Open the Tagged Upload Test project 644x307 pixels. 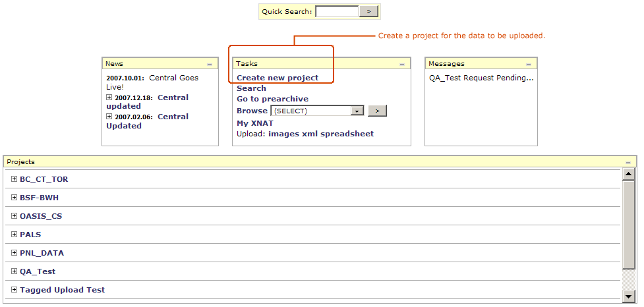click(x=62, y=290)
